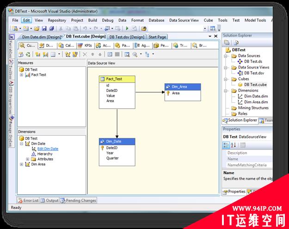Open the Actions tab
Screen dimensions: 289x229
click(104, 45)
